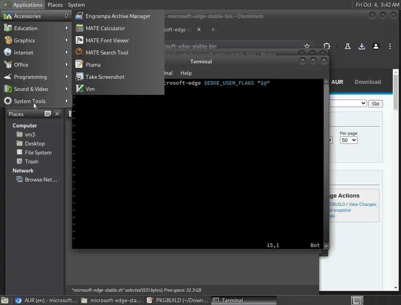Expand System Tools submenu arrow
The width and height of the screenshot is (401, 305).
pyautogui.click(x=67, y=101)
